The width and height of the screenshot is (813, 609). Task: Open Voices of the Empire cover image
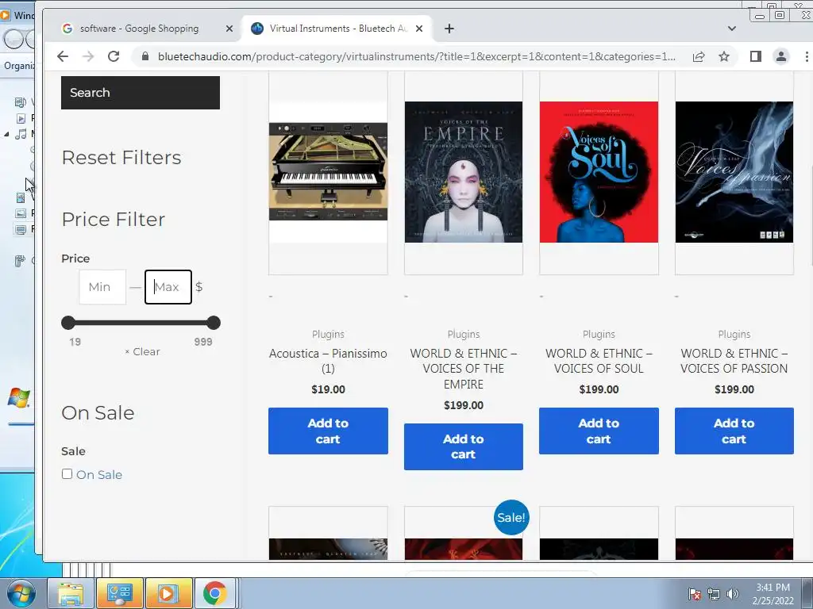(464, 171)
